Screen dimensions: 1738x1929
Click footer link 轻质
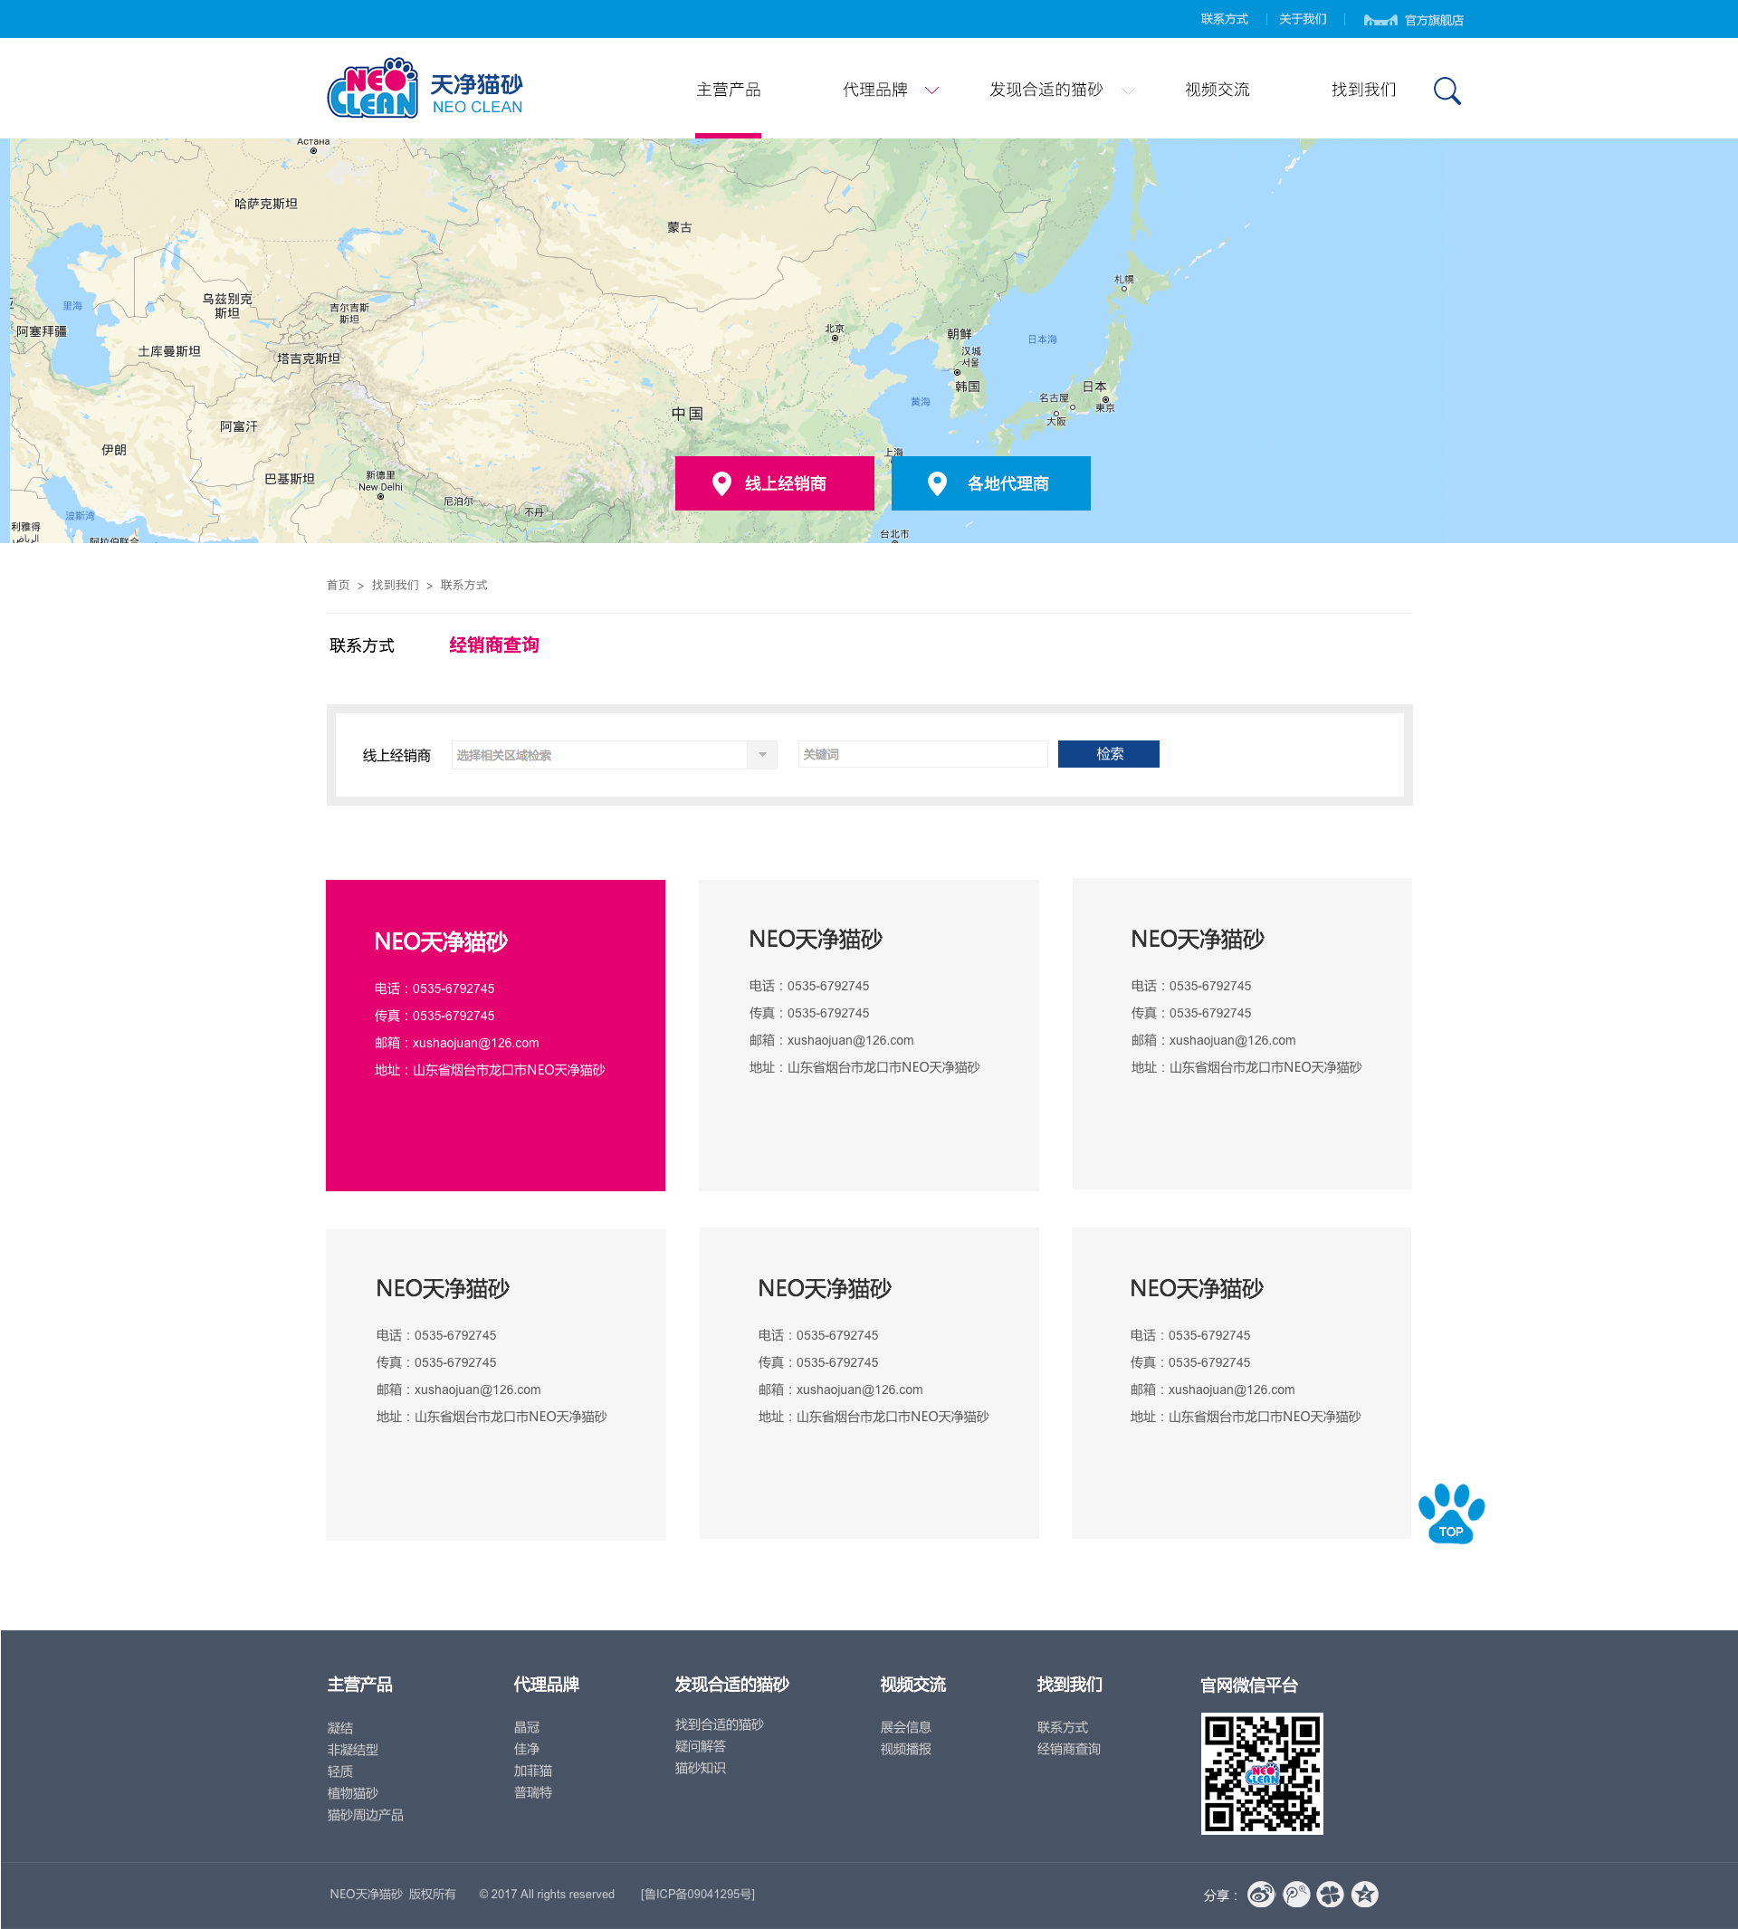(x=340, y=1771)
